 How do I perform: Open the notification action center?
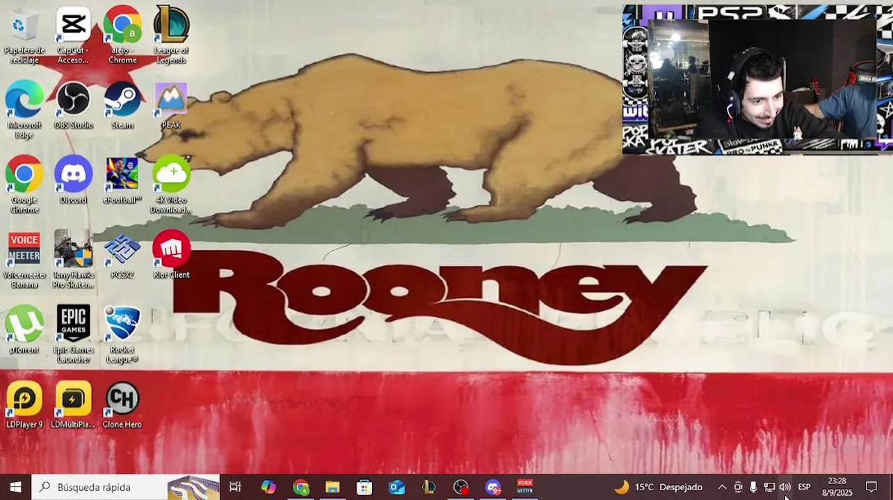point(871,487)
